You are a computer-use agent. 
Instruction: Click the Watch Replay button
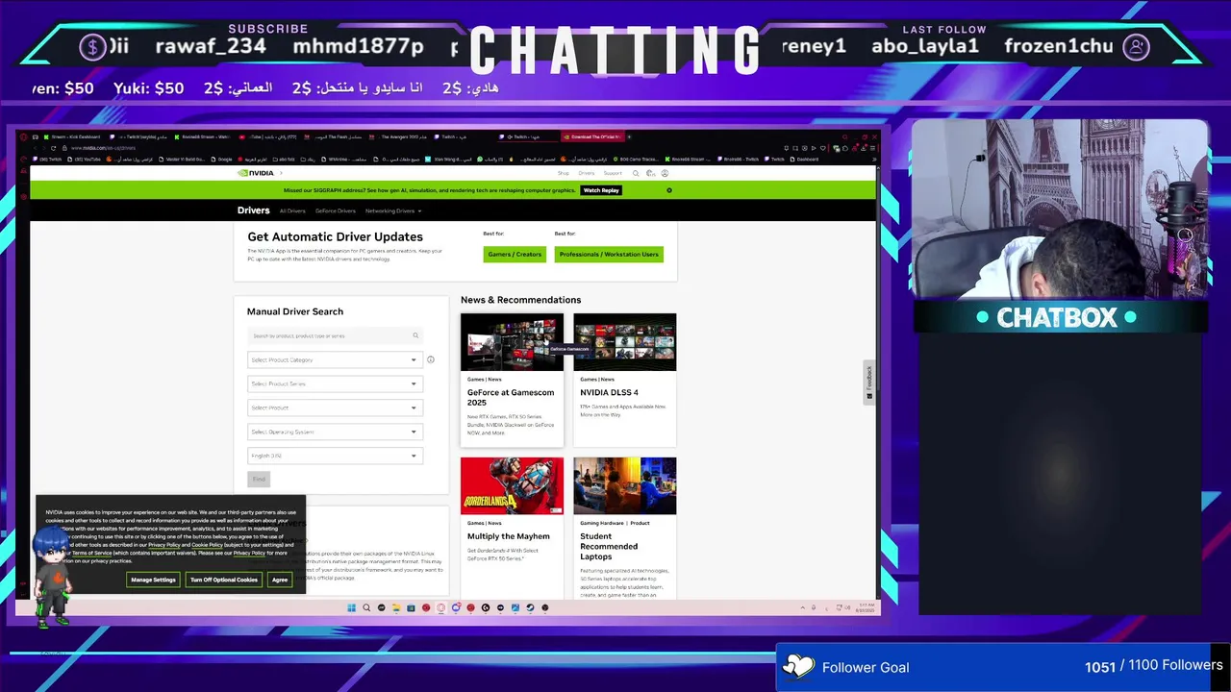(x=601, y=190)
